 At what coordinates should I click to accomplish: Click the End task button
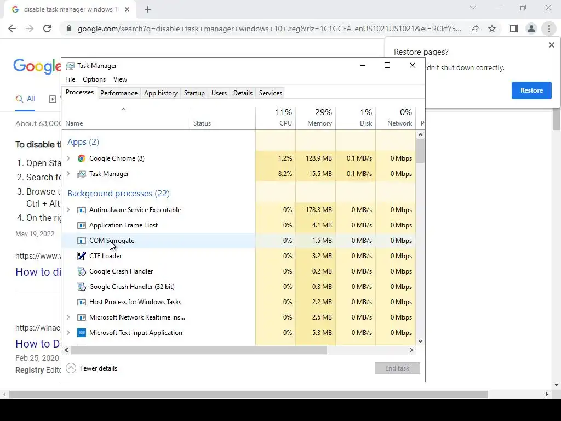pyautogui.click(x=397, y=368)
